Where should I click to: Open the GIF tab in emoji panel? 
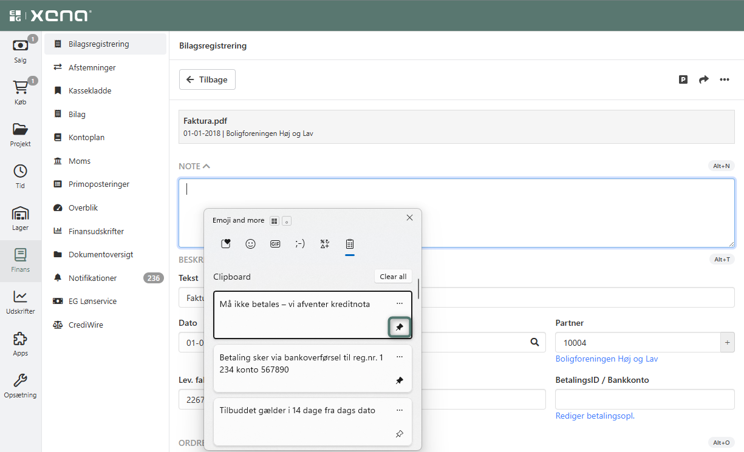(275, 244)
